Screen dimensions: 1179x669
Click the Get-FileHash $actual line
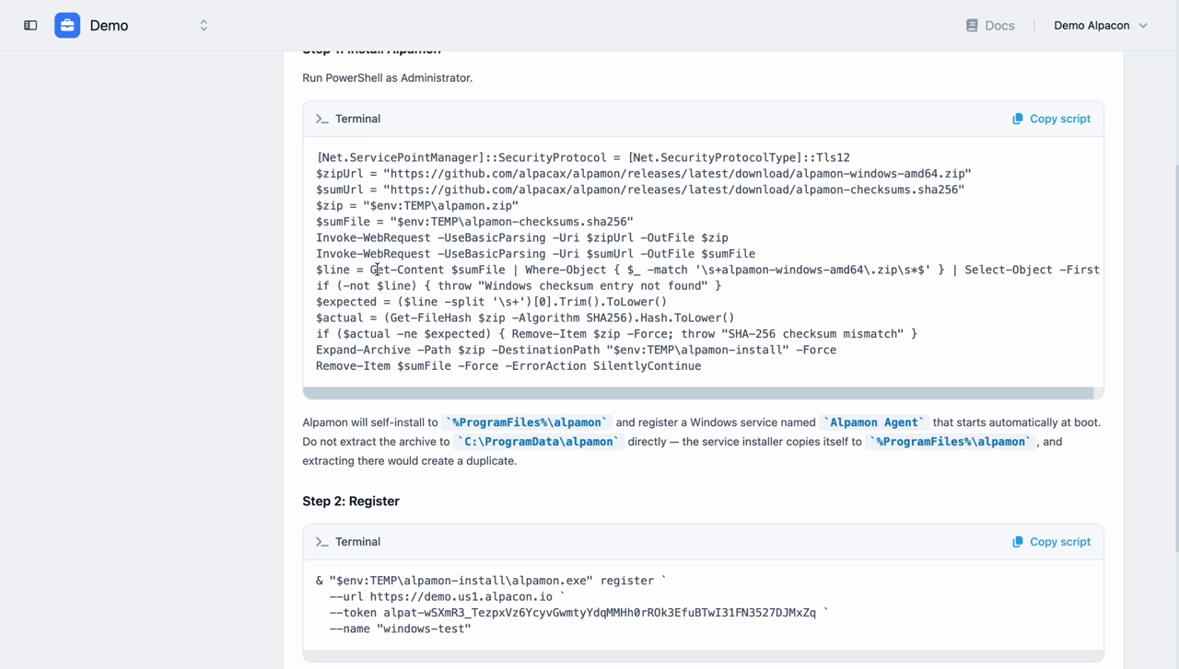pos(525,317)
